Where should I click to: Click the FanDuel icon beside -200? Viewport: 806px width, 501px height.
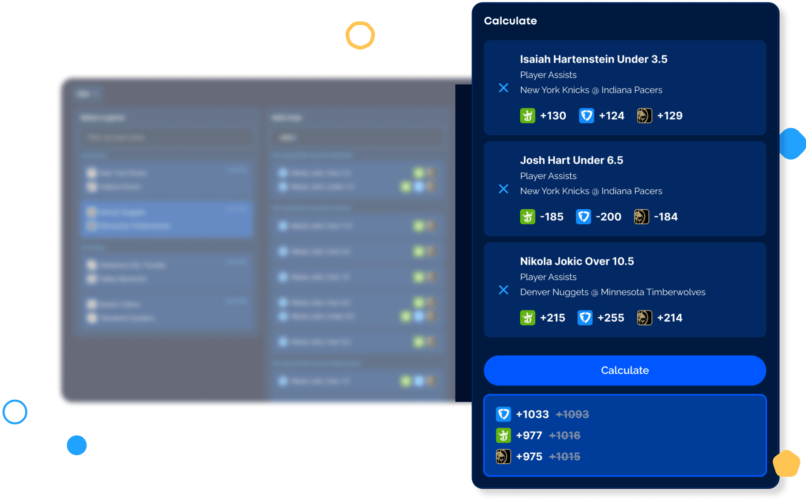click(x=583, y=217)
